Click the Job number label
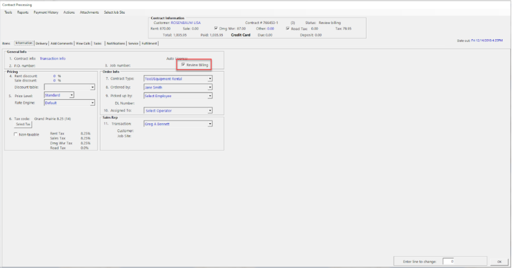Image resolution: width=512 pixels, height=268 pixels. tap(120, 66)
